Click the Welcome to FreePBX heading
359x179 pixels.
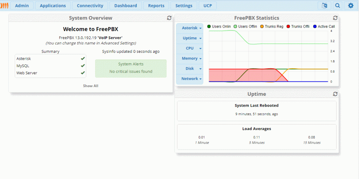click(91, 29)
